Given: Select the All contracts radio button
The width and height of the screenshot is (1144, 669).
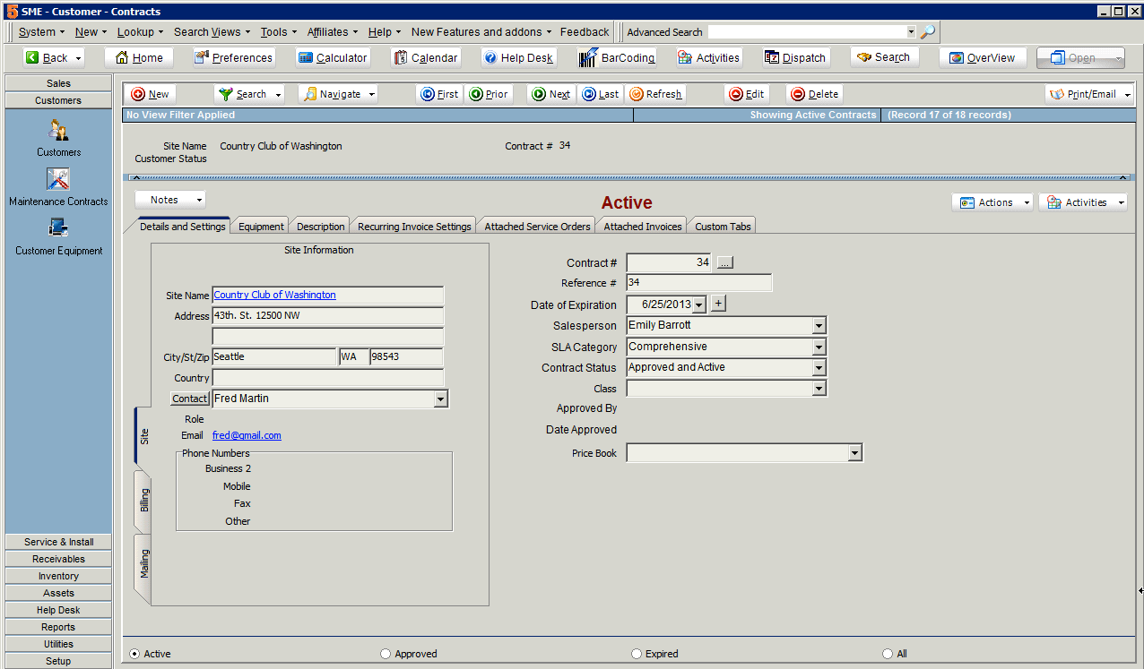Looking at the screenshot, I should coord(888,654).
